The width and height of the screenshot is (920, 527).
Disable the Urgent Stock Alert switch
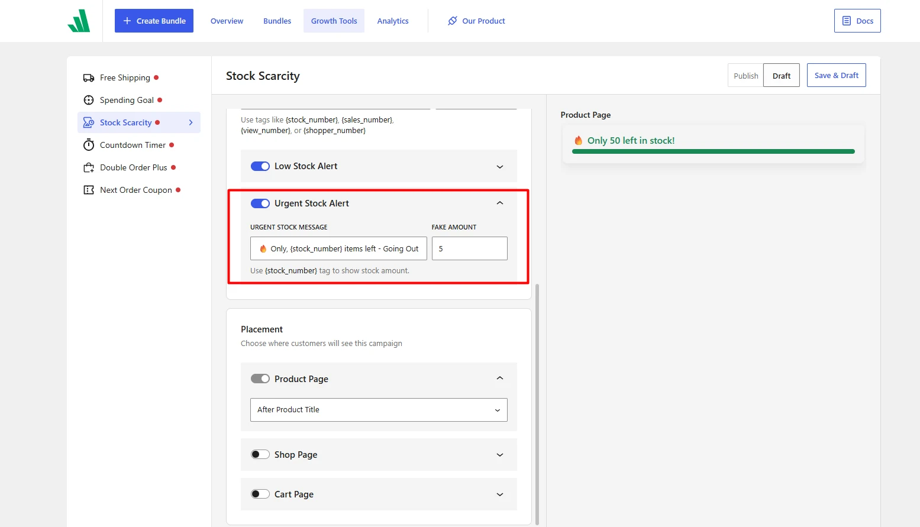pos(260,203)
